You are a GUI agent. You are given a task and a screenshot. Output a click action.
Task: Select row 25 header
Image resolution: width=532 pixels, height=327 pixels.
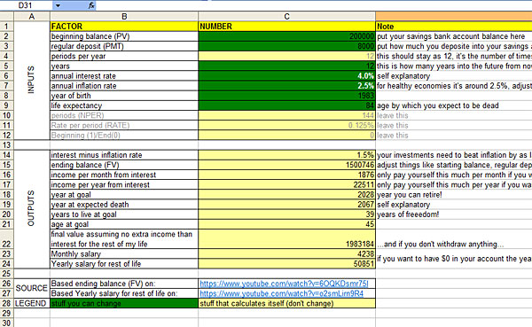(x=6, y=274)
